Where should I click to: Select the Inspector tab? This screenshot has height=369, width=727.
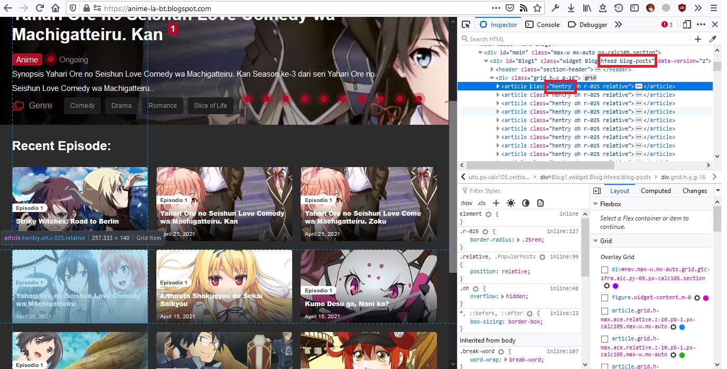[x=498, y=24]
